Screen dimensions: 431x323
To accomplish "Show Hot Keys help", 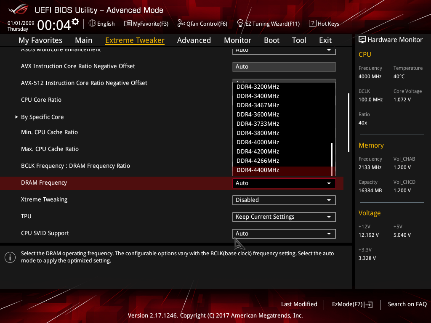I will (324, 24).
